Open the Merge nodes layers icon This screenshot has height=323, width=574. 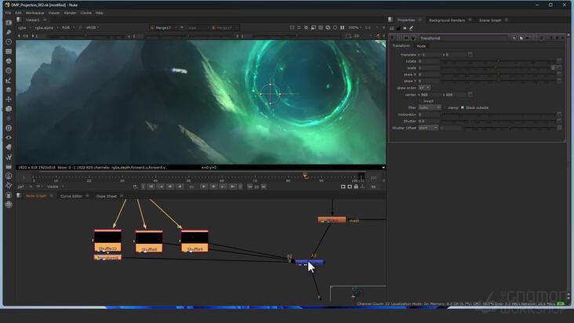tap(9, 89)
